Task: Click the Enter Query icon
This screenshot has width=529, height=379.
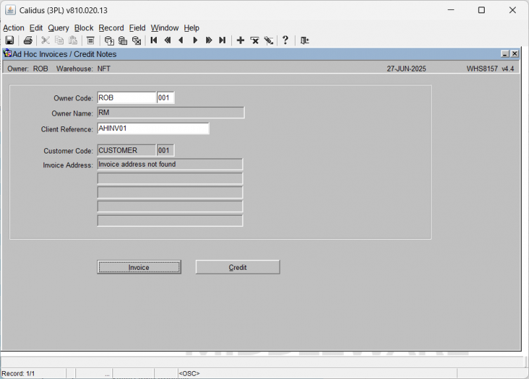Action: tap(109, 40)
